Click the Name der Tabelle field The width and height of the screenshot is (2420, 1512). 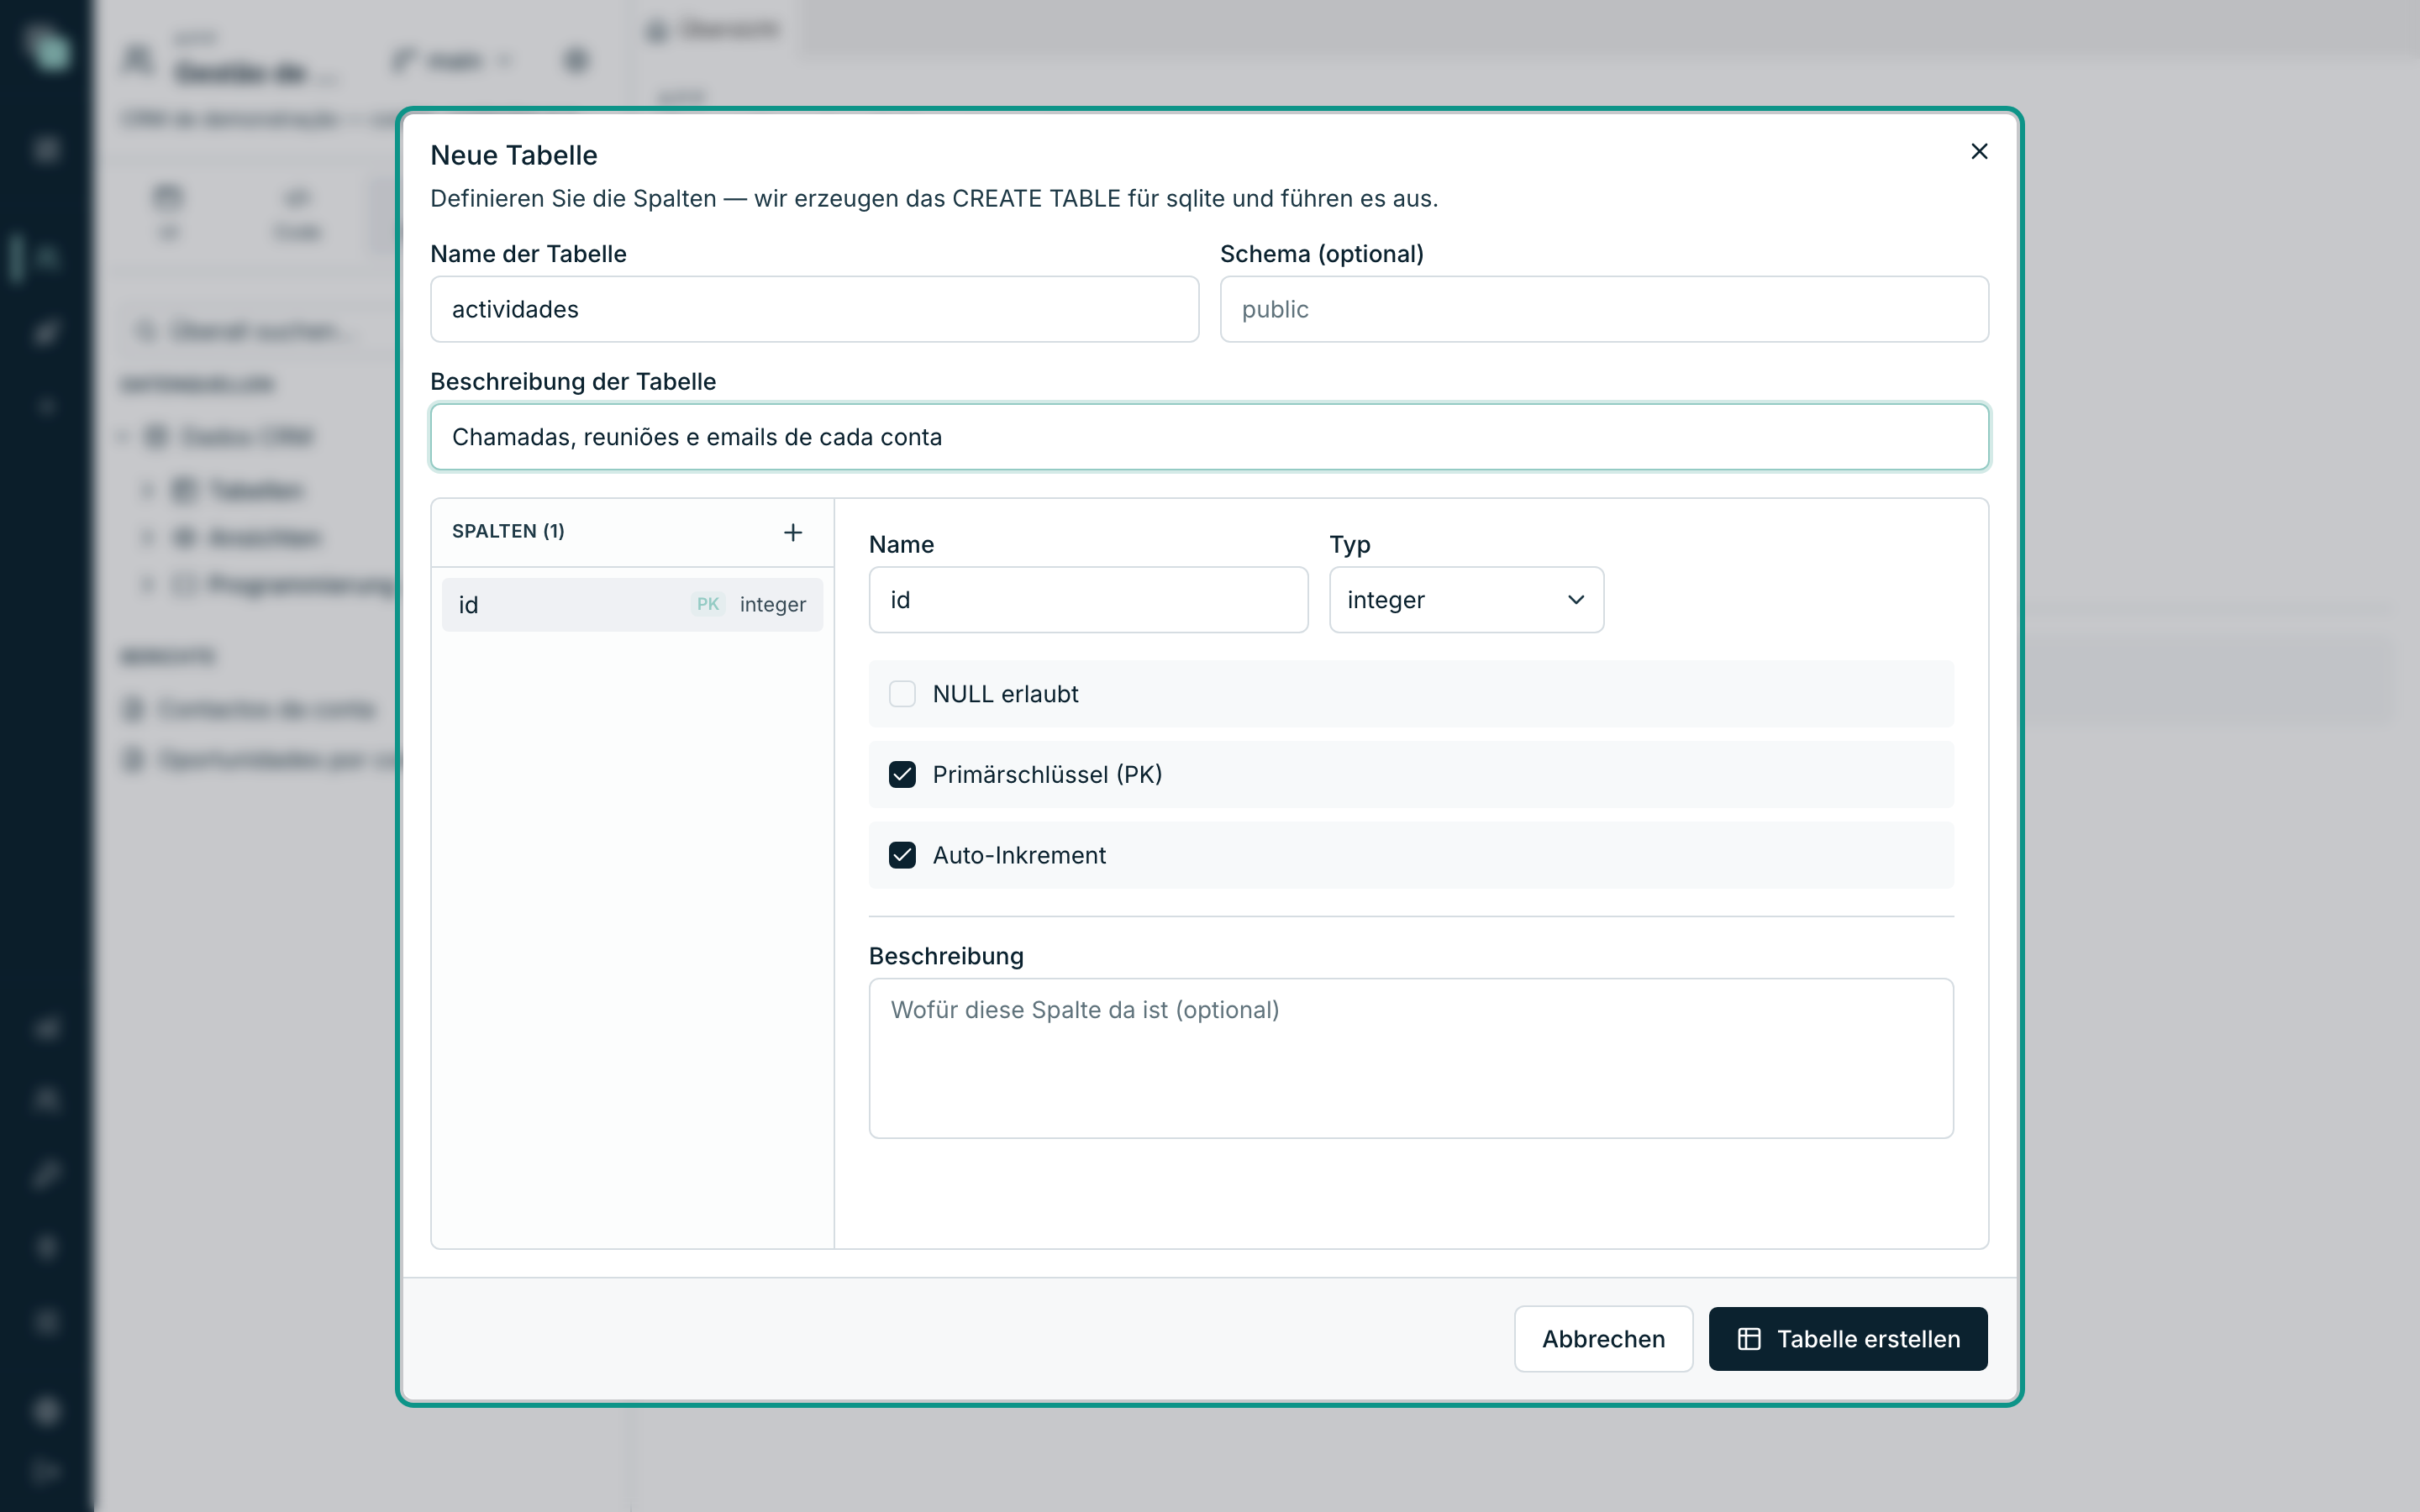814,309
